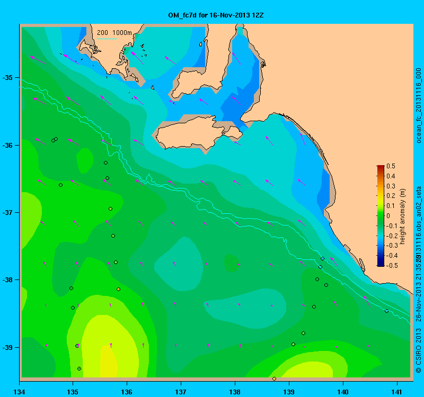This screenshot has height=397, width=424.
Task: Click the 'height anomaly (m)' colorbar label
Action: click(x=403, y=216)
